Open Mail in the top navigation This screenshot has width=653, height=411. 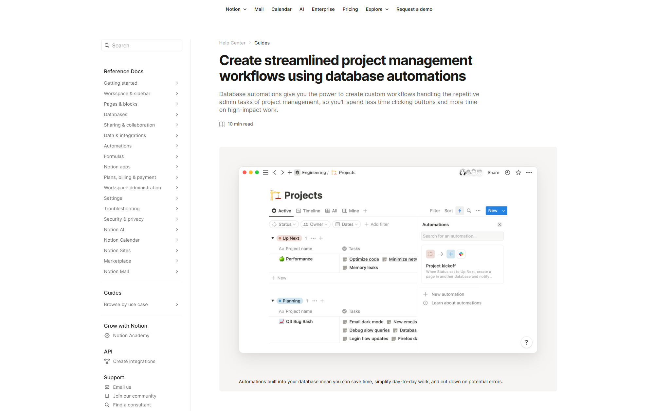259,9
